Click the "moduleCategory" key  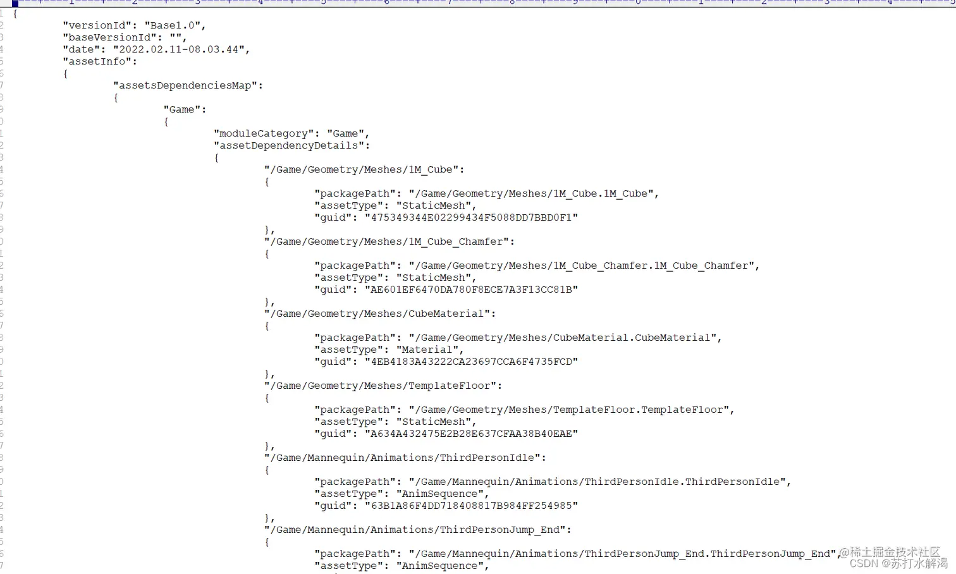(264, 134)
